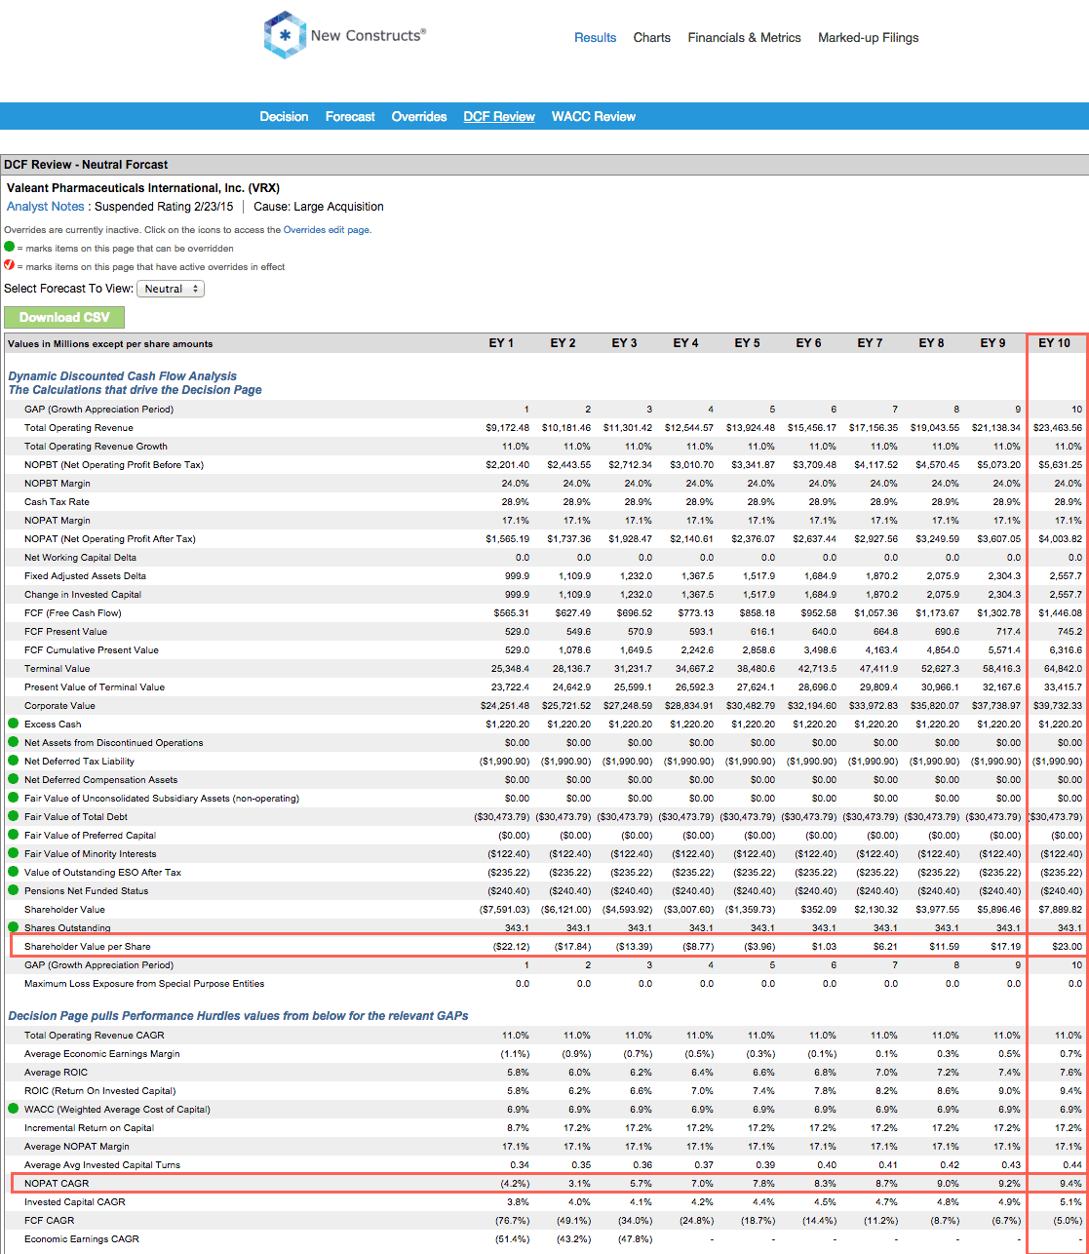Click the Cause: Large Acquisition text
Screen dimensions: 1089x1254
pos(319,207)
